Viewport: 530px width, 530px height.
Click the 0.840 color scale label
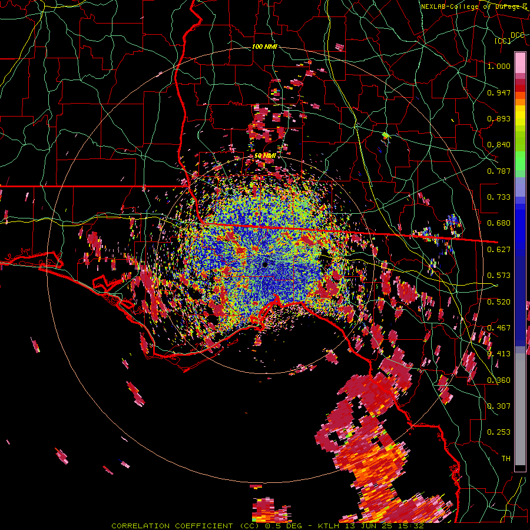(499, 145)
